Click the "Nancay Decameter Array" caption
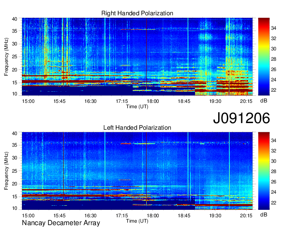 click(61, 223)
